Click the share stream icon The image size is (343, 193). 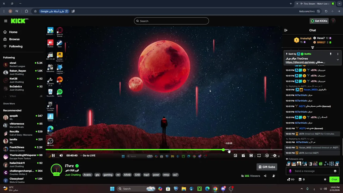pos(265,176)
